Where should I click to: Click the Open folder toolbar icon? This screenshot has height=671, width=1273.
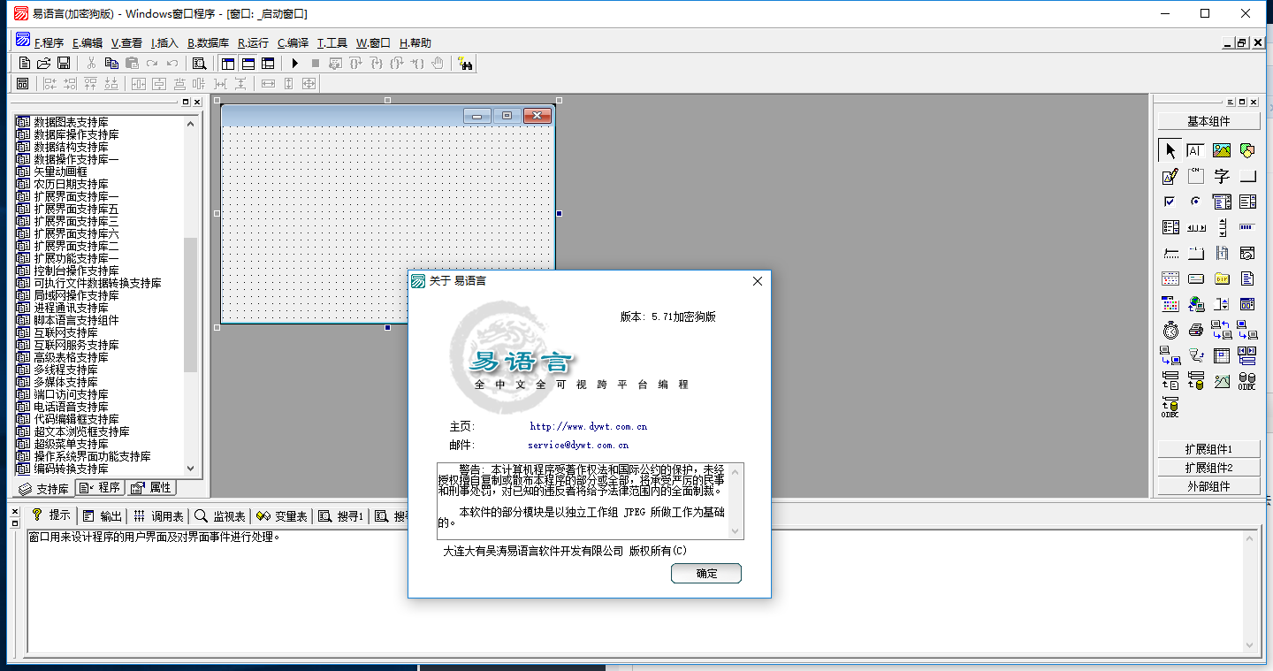(43, 63)
